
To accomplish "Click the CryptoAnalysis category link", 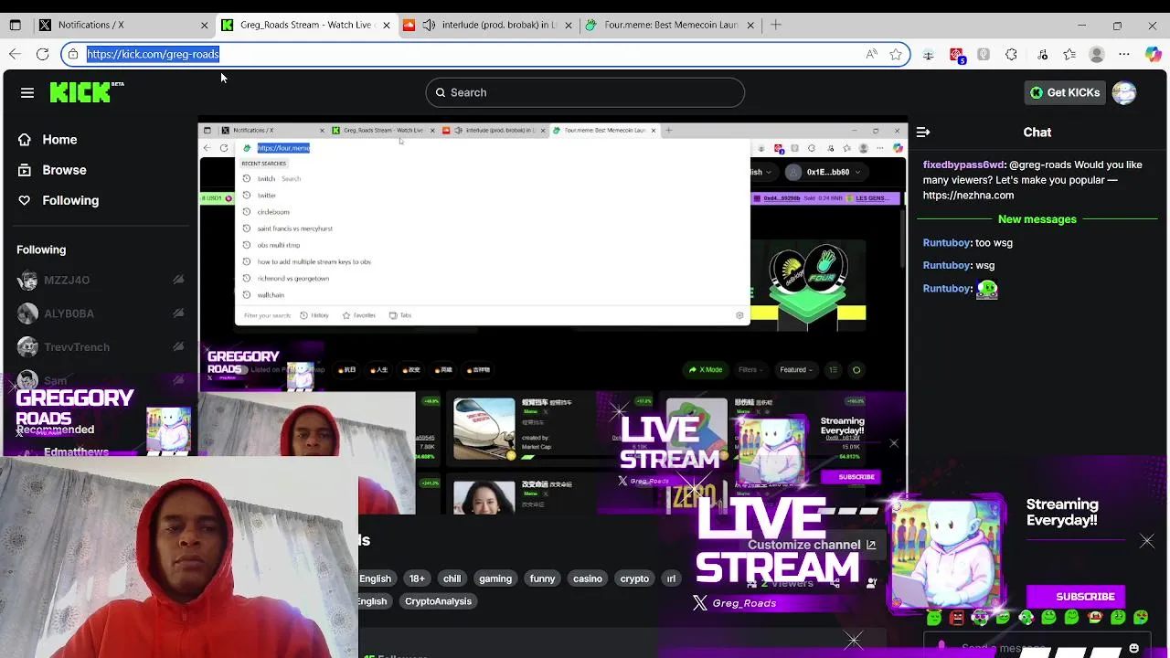I will (438, 601).
